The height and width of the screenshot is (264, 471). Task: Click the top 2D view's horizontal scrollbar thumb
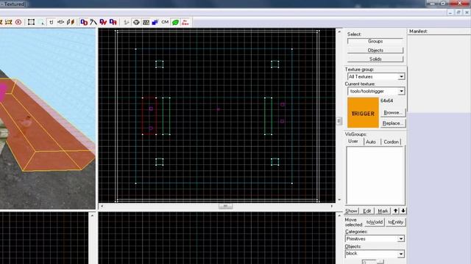[225, 206]
